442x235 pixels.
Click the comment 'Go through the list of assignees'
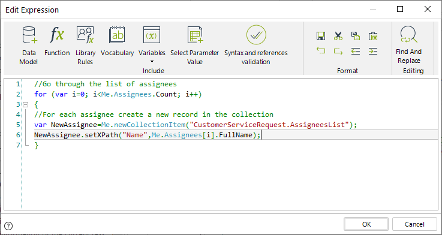(106, 84)
